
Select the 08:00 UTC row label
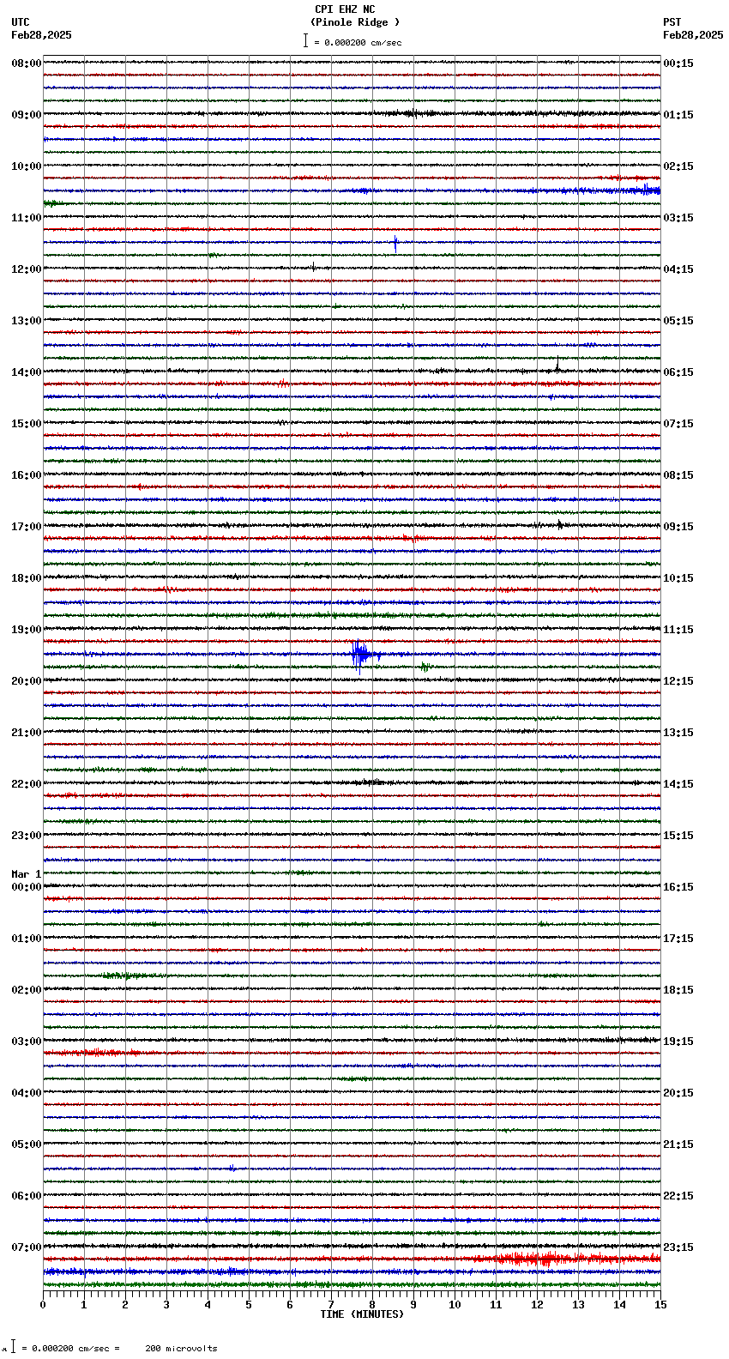click(27, 63)
